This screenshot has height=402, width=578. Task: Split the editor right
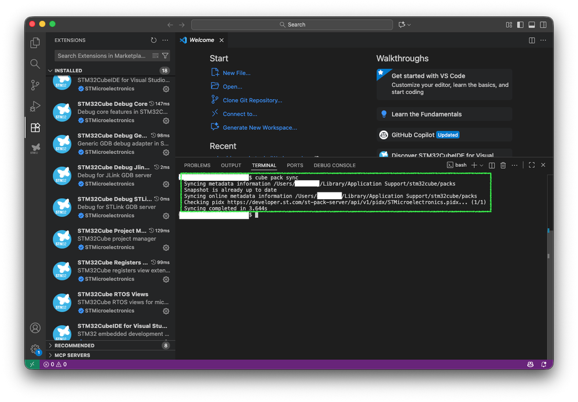(532, 40)
